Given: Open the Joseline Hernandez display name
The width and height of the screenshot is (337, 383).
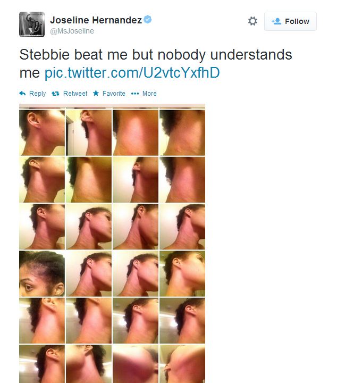Looking at the screenshot, I should coord(96,20).
